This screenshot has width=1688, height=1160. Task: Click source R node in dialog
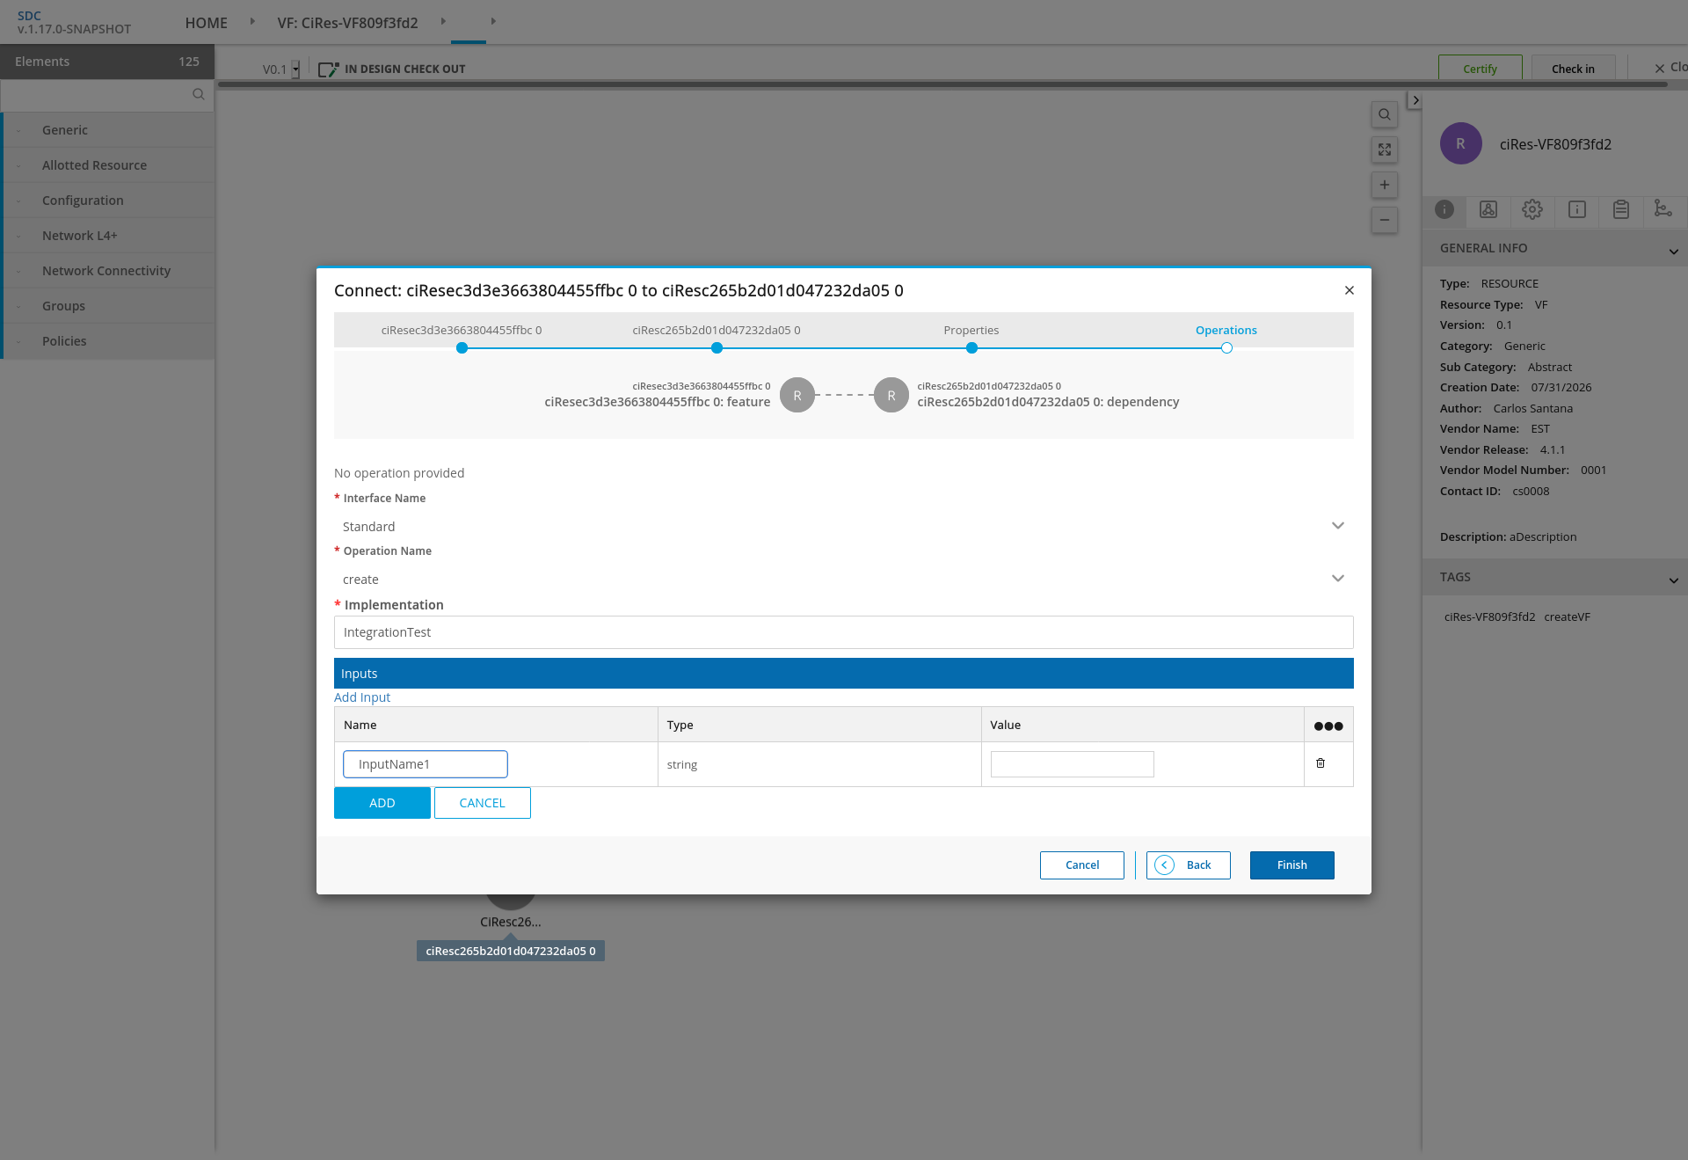(797, 396)
